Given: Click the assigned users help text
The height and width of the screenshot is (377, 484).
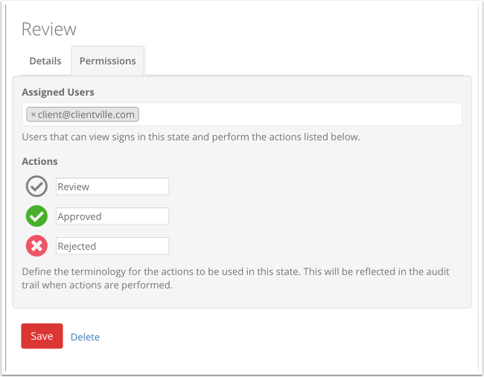Looking at the screenshot, I should coord(191,137).
